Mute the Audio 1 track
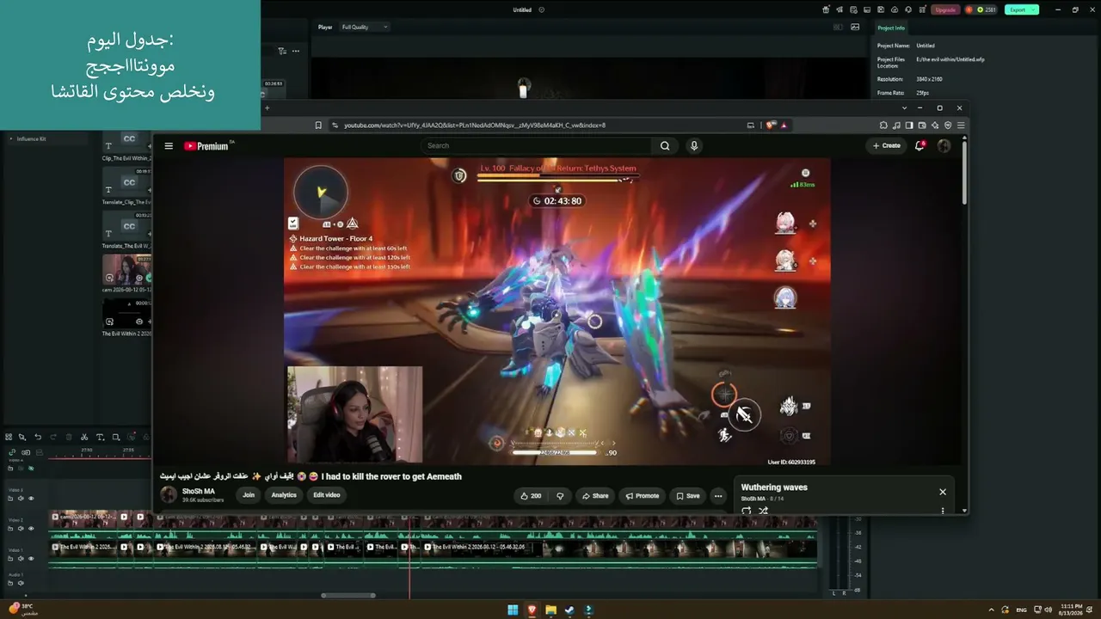 [x=22, y=583]
